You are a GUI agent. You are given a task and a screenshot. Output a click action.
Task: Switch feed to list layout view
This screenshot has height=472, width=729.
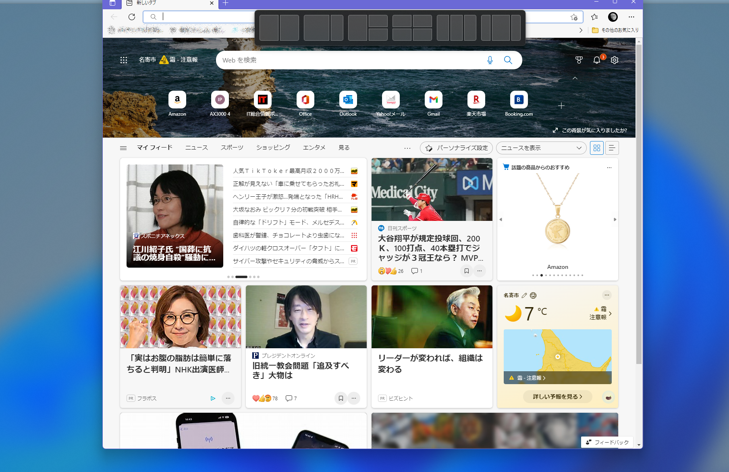[x=612, y=148]
